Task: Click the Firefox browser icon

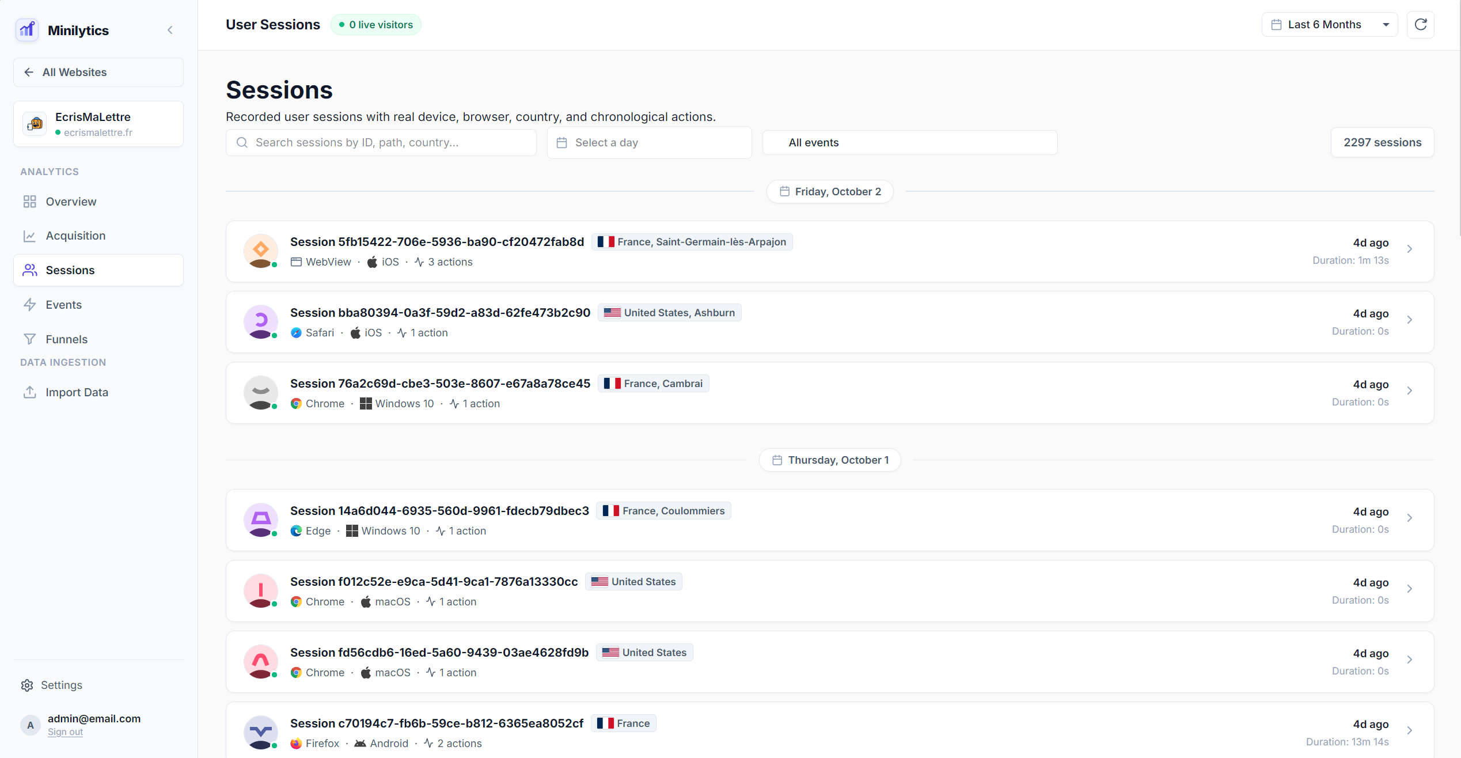Action: [296, 744]
